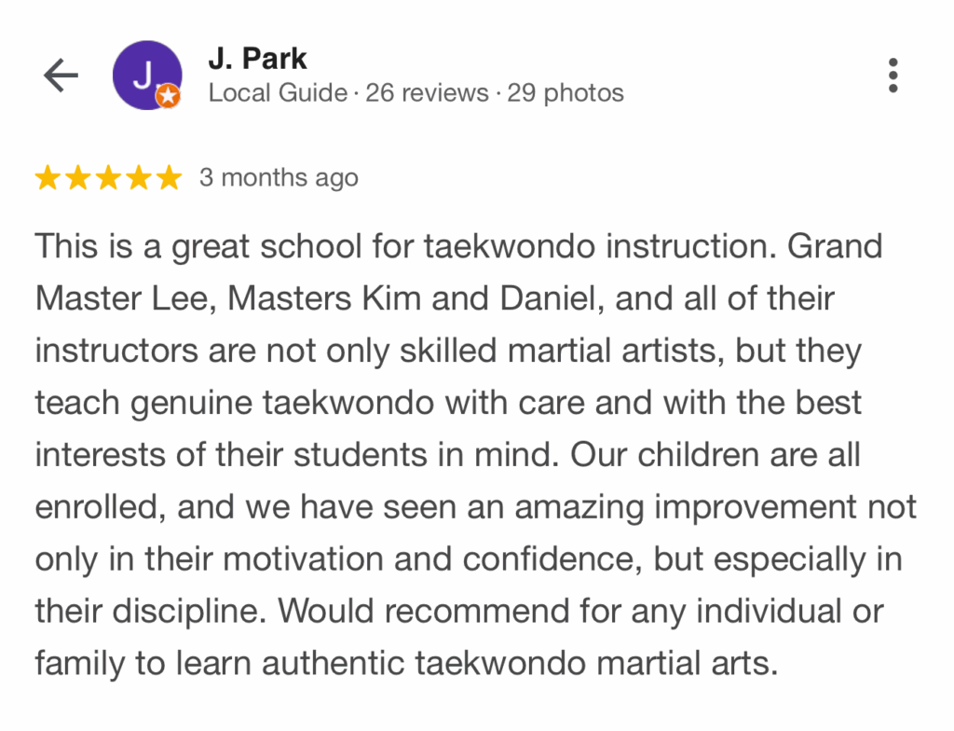This screenshot has height=731, width=954.
Task: Select the third star of the rating
Action: point(108,176)
